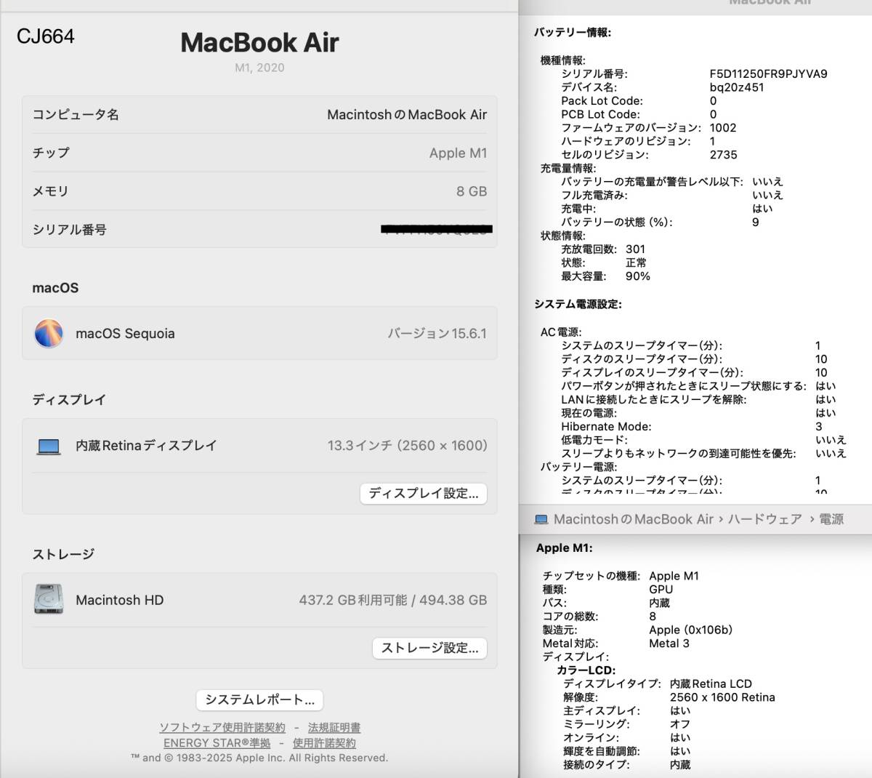Viewport: 872px width, 778px height.
Task: Click ファームウェアのバージョン 1002 entry
Action: (x=649, y=127)
